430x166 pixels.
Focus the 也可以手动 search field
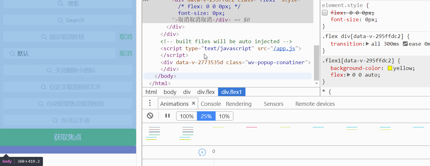[x=68, y=120]
